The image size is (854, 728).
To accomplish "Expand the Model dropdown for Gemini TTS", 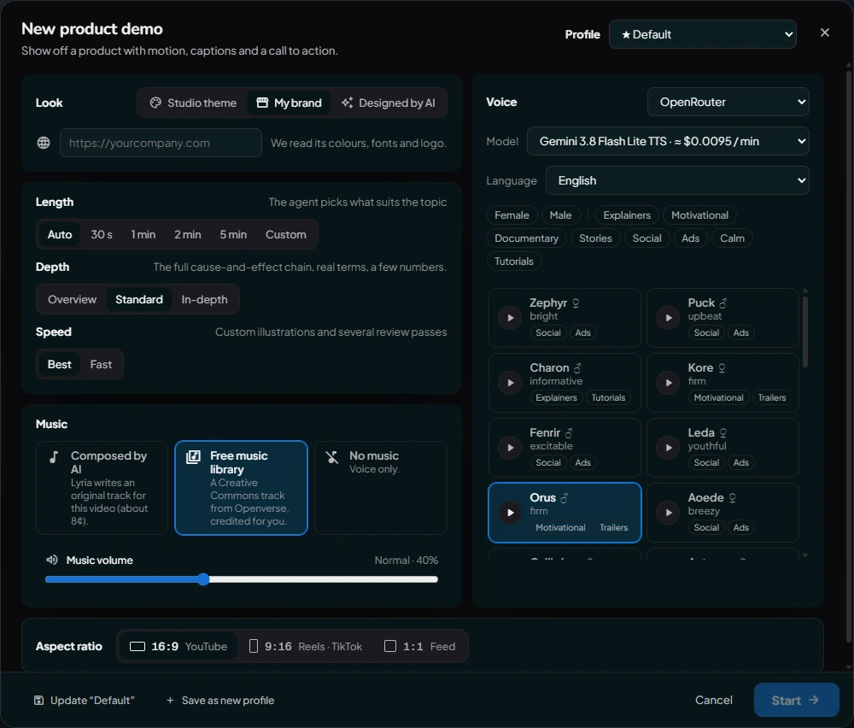I will point(668,141).
